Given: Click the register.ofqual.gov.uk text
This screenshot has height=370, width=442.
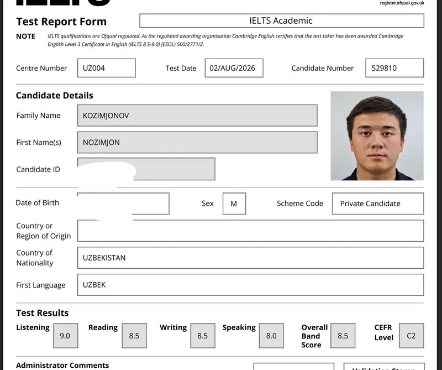Looking at the screenshot, I should [402, 3].
